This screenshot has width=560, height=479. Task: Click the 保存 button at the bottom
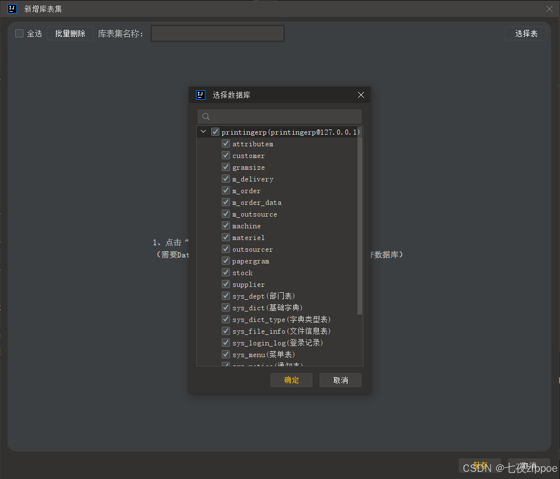[480, 464]
